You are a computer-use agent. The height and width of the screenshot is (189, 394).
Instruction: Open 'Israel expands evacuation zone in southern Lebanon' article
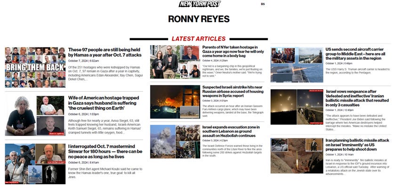click(x=231, y=131)
